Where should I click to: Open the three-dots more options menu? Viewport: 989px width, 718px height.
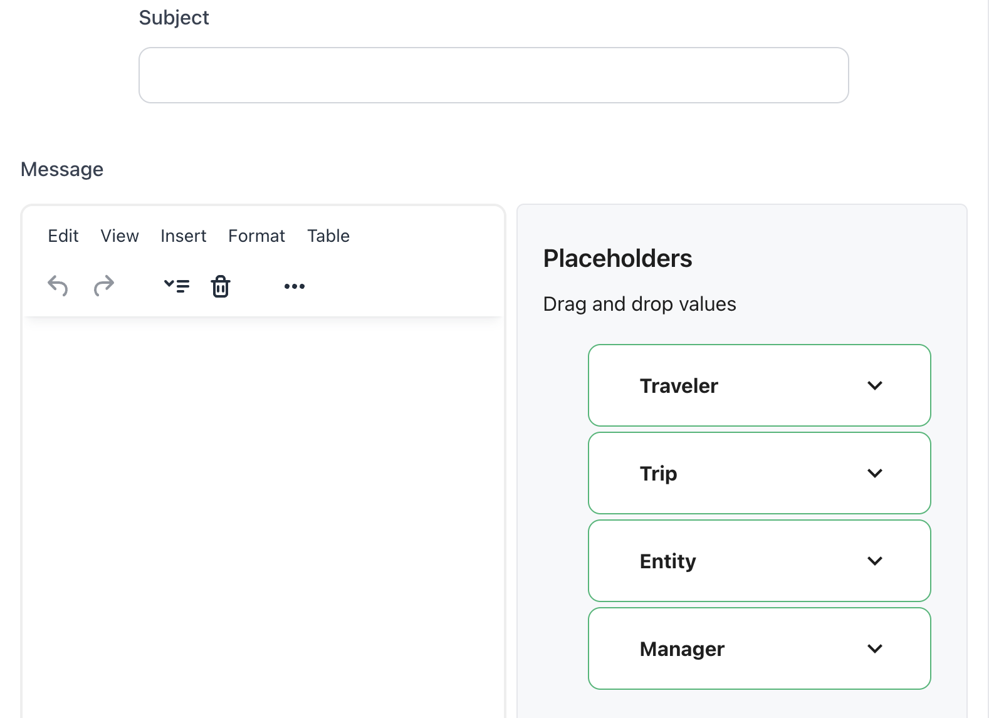pos(295,286)
